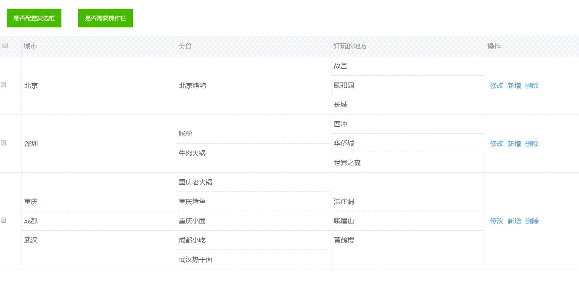
Task: Click 新增 link in the bottom row
Action: (514, 221)
